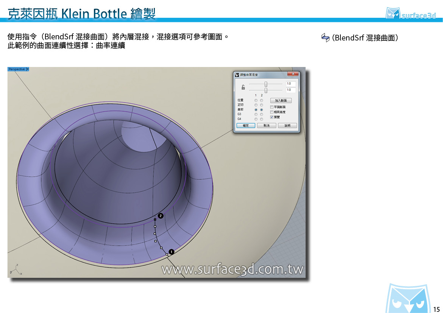This screenshot has height=313, width=443.
Task: Click the lower 1.0 value field
Action: pos(290,90)
